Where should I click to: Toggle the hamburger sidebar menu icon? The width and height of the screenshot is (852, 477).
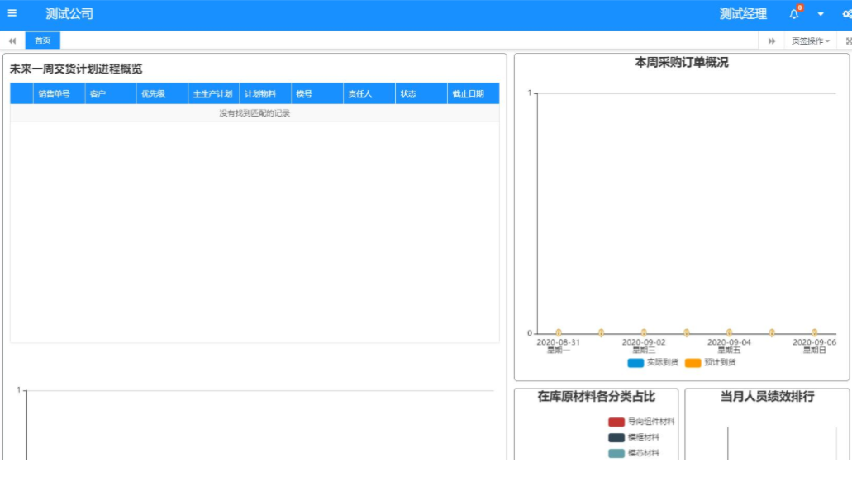click(x=12, y=13)
